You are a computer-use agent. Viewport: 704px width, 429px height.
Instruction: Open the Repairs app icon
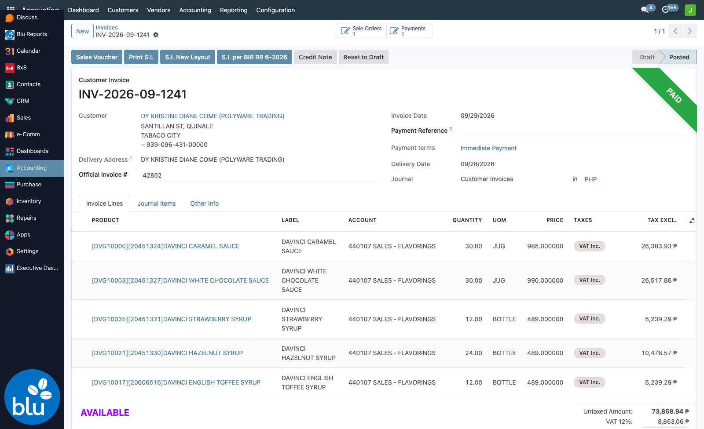[10, 218]
